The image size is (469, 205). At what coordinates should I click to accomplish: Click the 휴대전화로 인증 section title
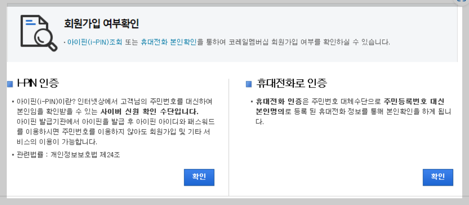click(291, 84)
